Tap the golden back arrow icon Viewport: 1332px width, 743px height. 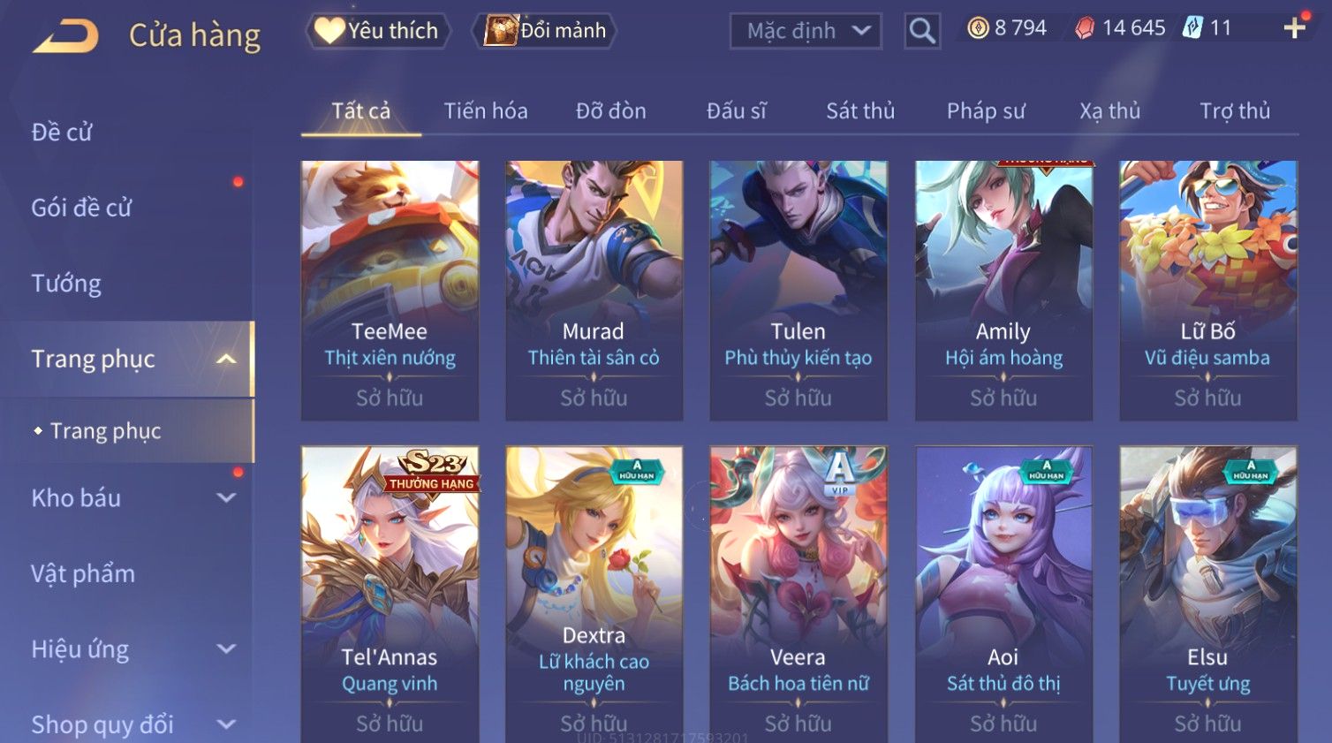coord(65,36)
